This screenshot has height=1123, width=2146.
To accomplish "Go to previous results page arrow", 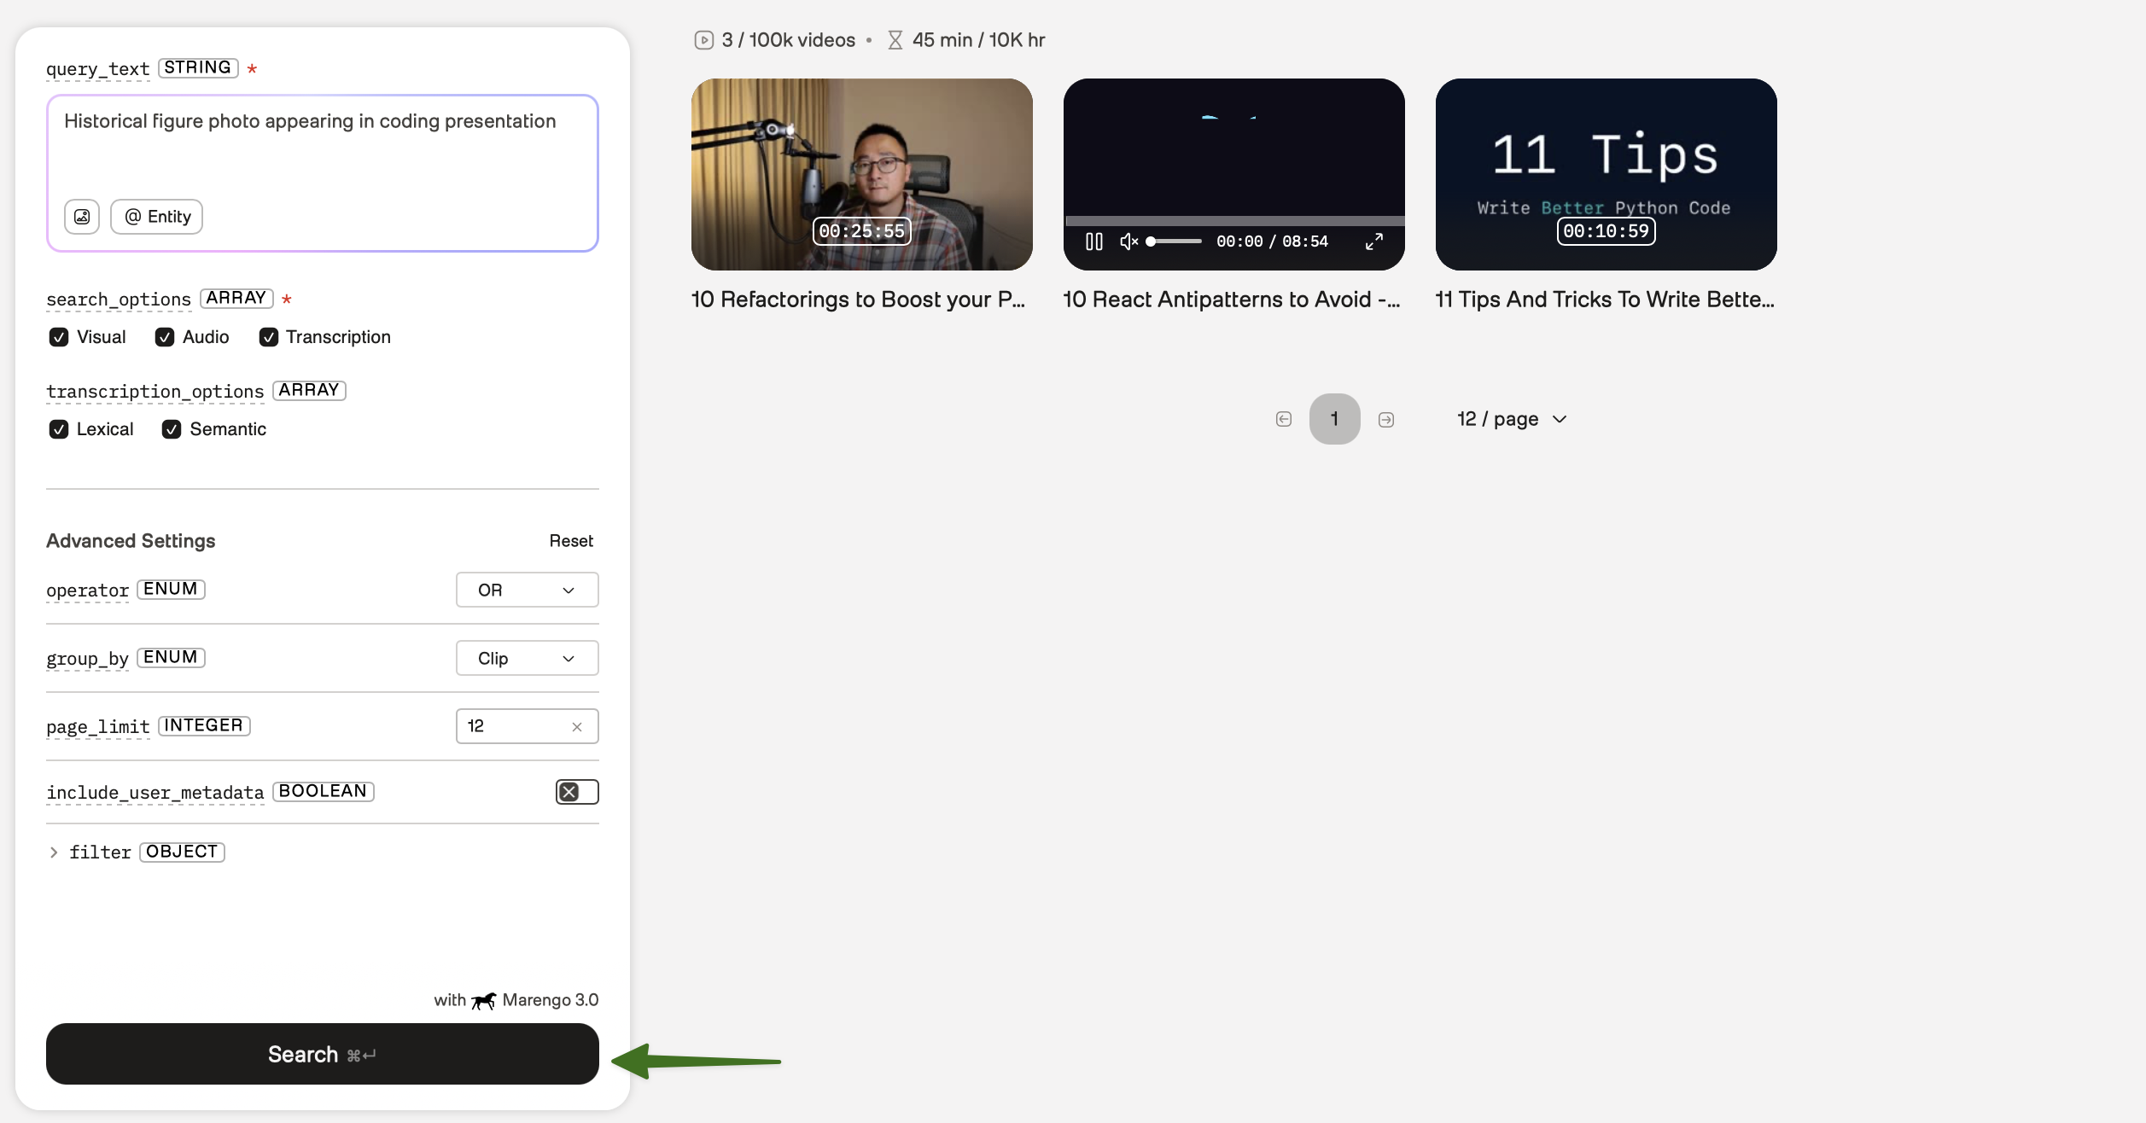I will (x=1283, y=419).
